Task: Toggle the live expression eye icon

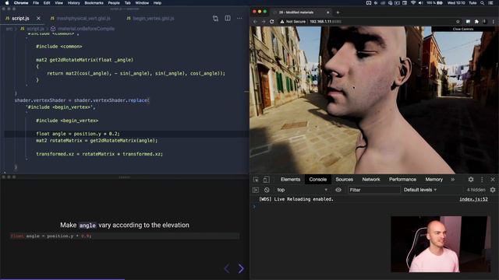Action: [x=338, y=190]
